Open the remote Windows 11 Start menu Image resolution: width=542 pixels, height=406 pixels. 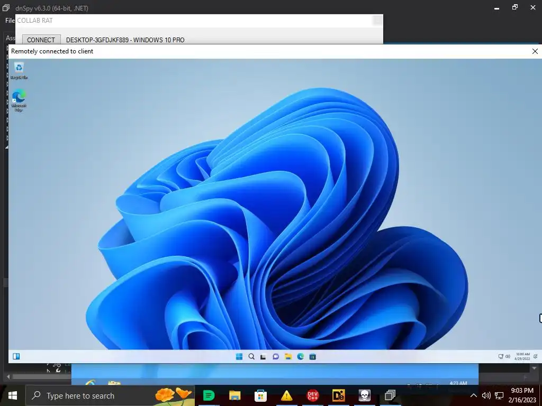[x=239, y=357]
